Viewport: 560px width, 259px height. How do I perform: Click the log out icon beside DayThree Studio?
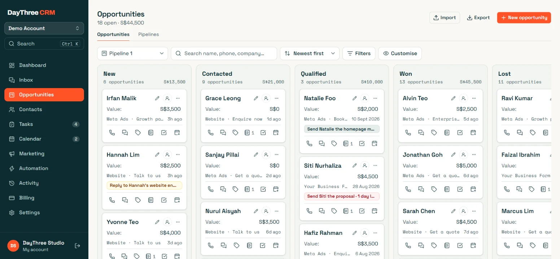tap(77, 246)
